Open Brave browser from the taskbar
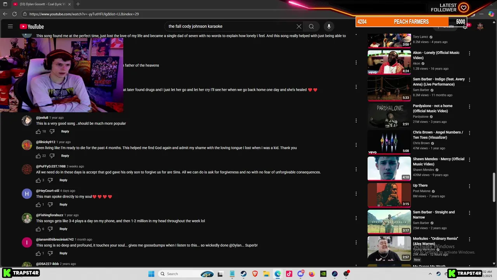Image resolution: width=497 pixels, height=280 pixels. coord(255,274)
